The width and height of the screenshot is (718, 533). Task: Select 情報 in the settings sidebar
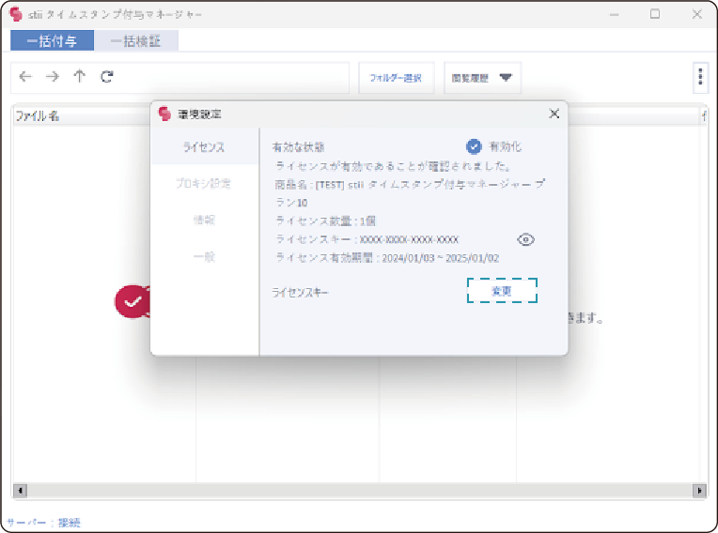[x=204, y=220]
